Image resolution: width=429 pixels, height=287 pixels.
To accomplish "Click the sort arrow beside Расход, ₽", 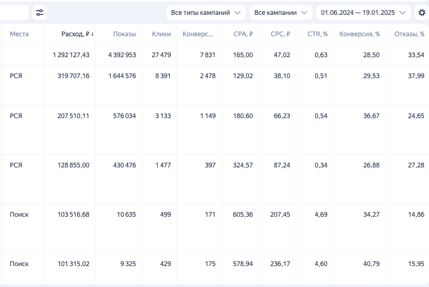I will [92, 34].
